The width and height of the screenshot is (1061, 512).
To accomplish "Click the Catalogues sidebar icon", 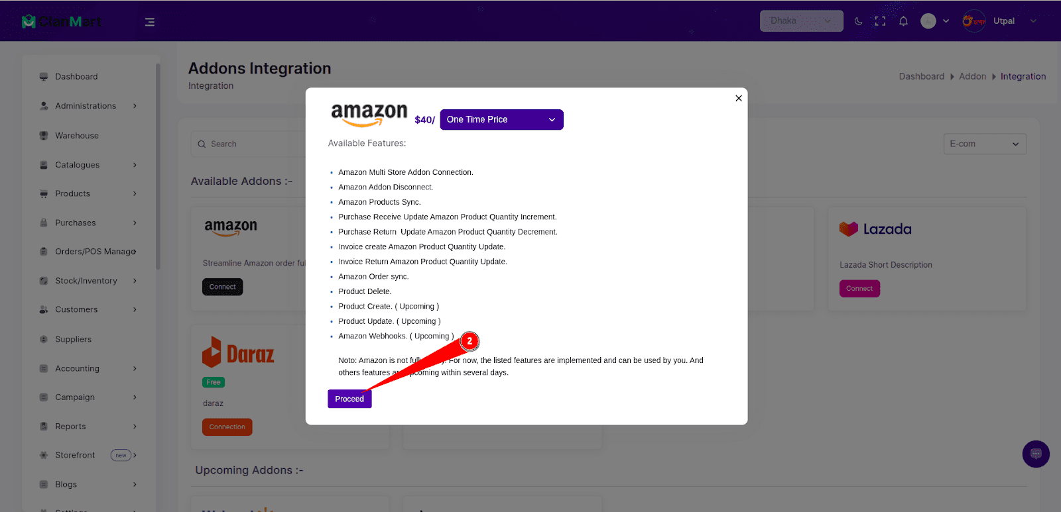I will point(44,165).
